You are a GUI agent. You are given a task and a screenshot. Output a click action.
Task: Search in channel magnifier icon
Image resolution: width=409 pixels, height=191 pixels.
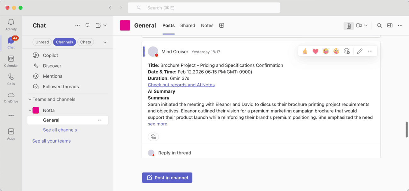pyautogui.click(x=379, y=25)
